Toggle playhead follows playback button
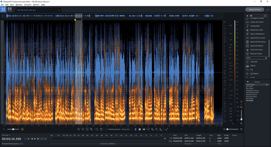271x147 pixels. coord(46,139)
